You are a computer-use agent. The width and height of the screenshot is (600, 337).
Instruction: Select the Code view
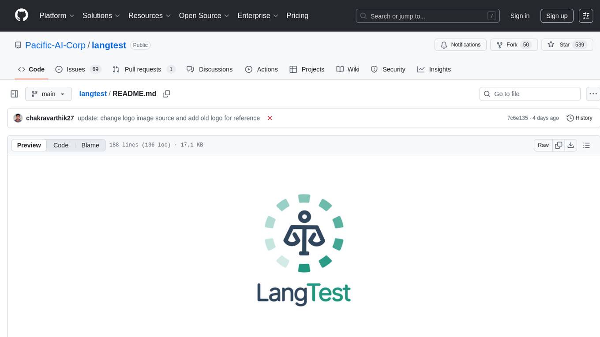[61, 145]
